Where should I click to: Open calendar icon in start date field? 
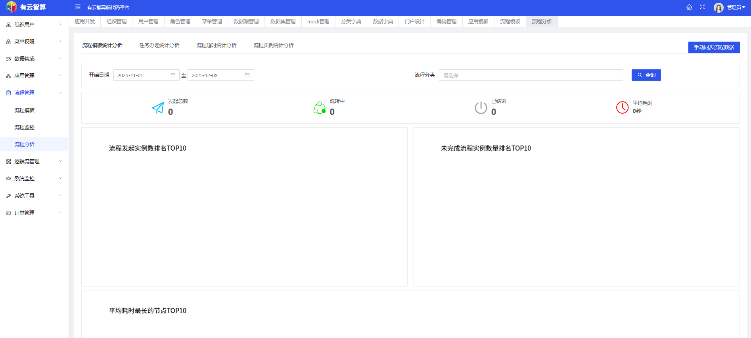[x=173, y=75]
